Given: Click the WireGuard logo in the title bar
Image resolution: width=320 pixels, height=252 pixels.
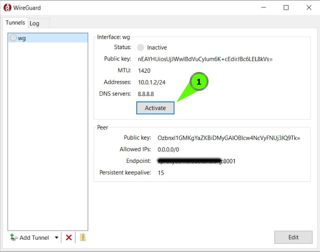Looking at the screenshot, I should pos(7,8).
